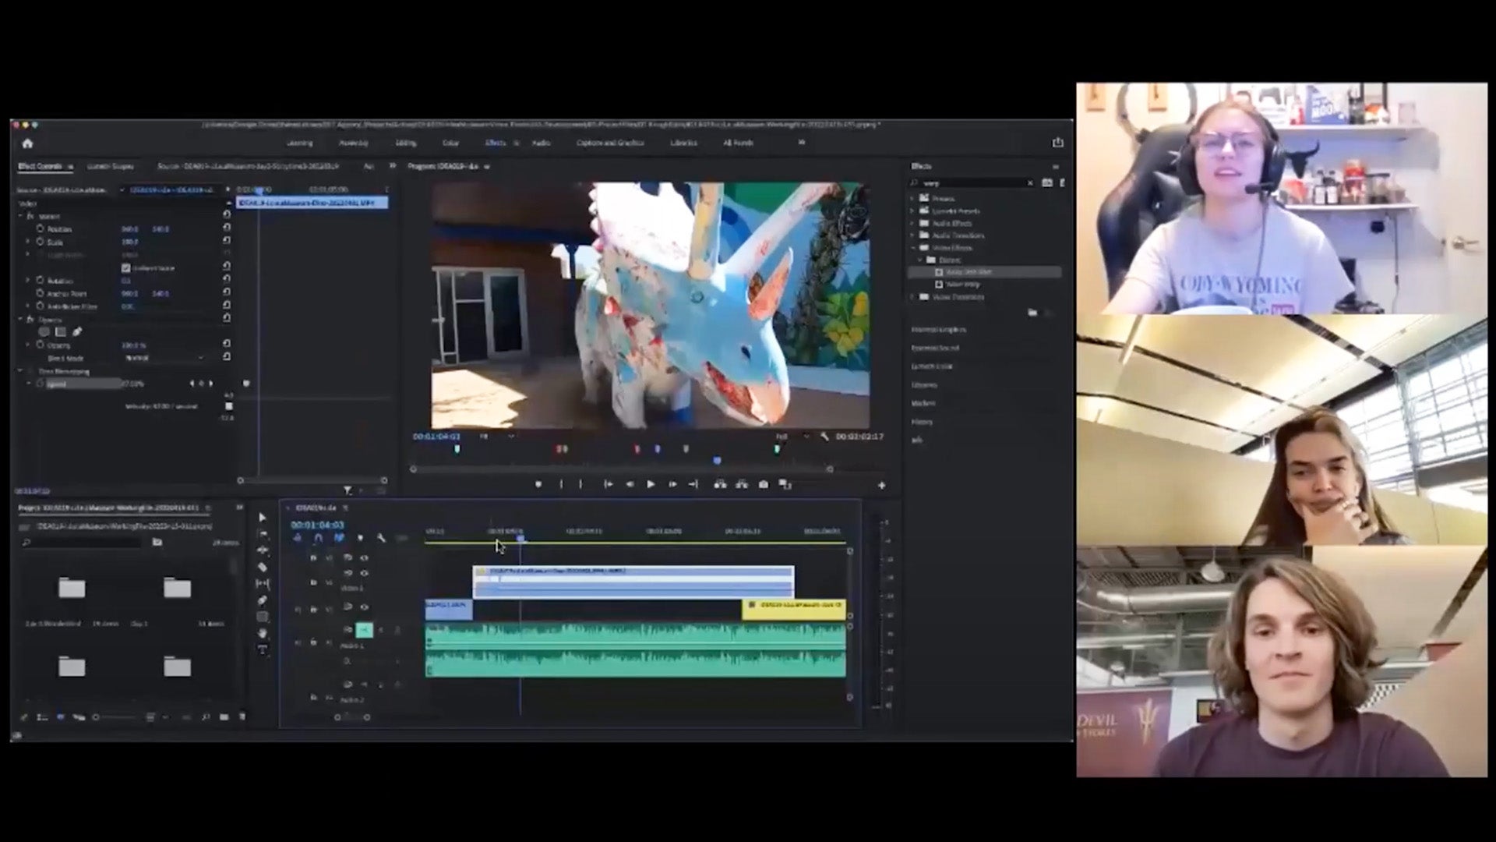Image resolution: width=1496 pixels, height=842 pixels.
Task: Toggle Linked Selection in timeline
Action: point(339,538)
